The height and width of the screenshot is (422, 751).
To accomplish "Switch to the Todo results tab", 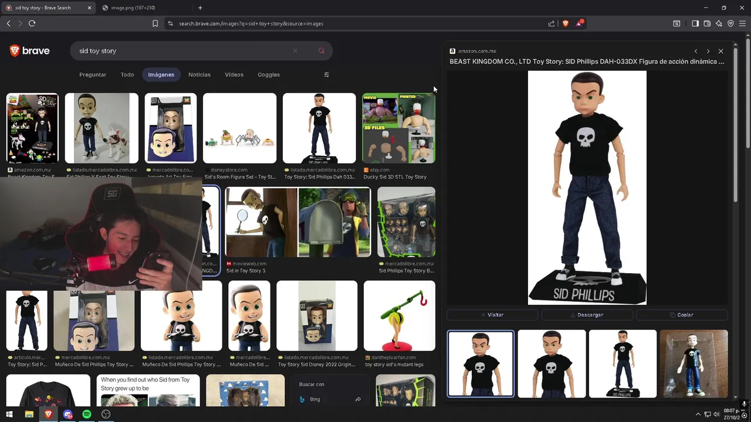I will click(x=127, y=74).
